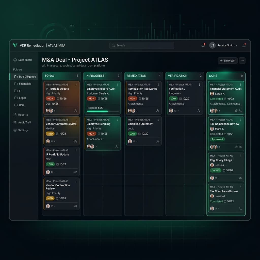The height and width of the screenshot is (260, 260).
Task: Click the New cart button
Action: click(x=227, y=60)
